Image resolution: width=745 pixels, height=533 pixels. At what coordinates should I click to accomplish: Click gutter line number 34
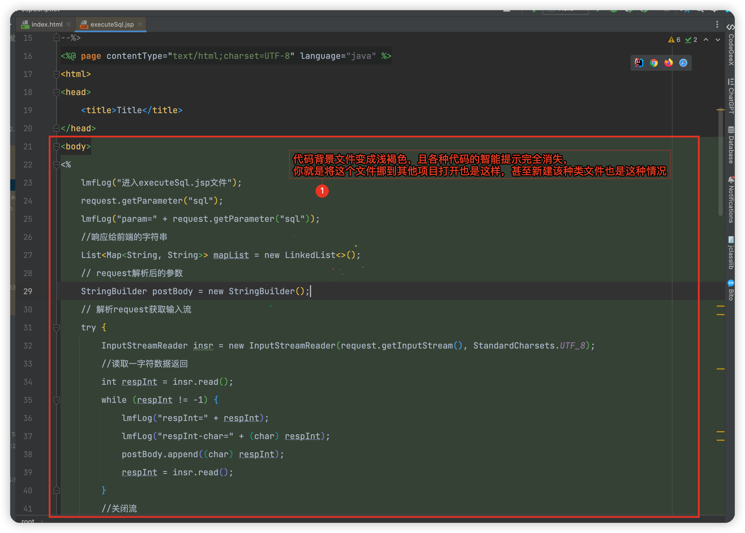28,382
